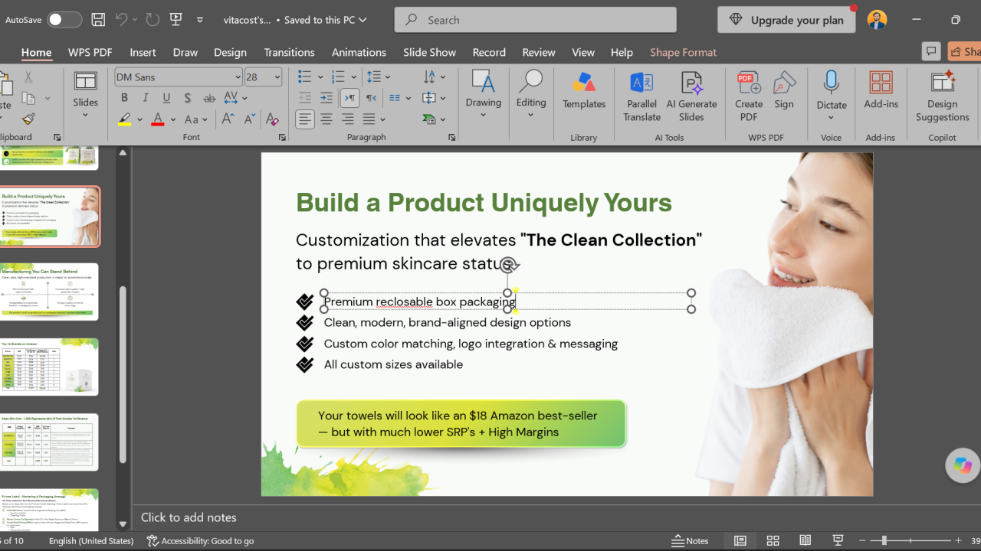Viewport: 981px width, 551px height.
Task: Toggle Underline formatting
Action: (166, 98)
